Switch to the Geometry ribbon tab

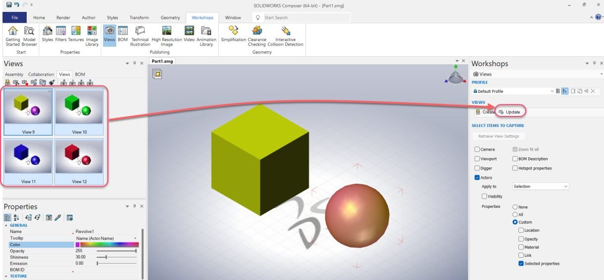pyautogui.click(x=170, y=18)
